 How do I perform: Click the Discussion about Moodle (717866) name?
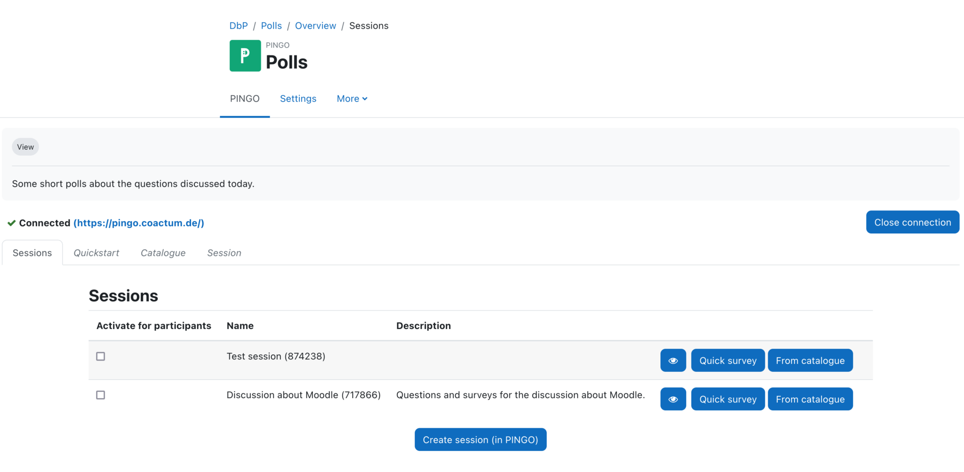pyautogui.click(x=304, y=395)
